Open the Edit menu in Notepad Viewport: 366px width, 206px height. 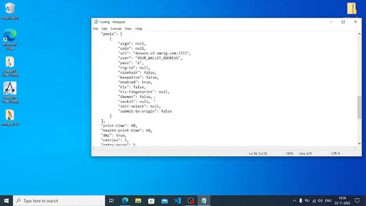(104, 29)
